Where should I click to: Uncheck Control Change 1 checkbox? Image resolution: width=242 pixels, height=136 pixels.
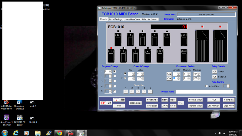pos(125,74)
